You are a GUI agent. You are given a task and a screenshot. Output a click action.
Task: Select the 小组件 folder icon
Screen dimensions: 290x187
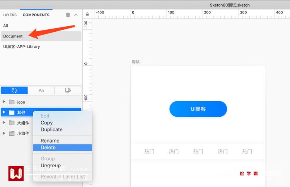[x=12, y=133]
